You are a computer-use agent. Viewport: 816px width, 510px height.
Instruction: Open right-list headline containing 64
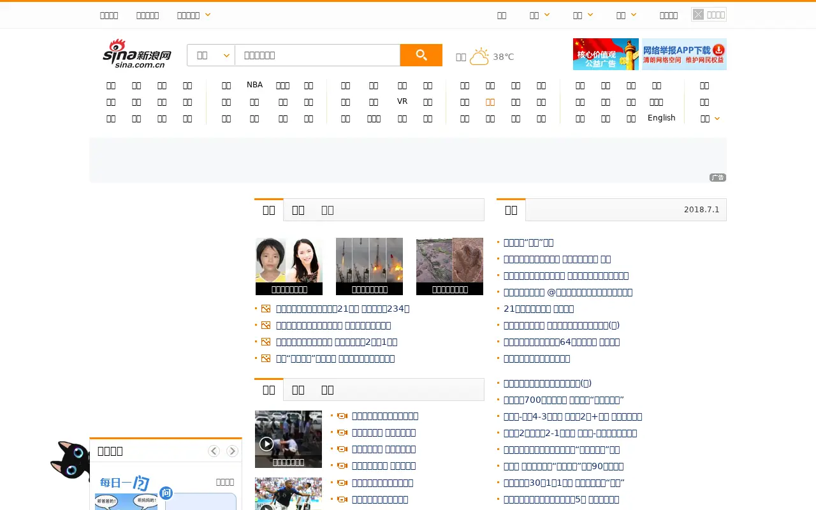click(x=562, y=342)
